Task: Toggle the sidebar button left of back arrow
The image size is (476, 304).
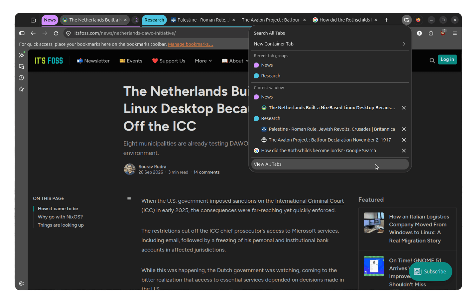Action: coord(22,33)
